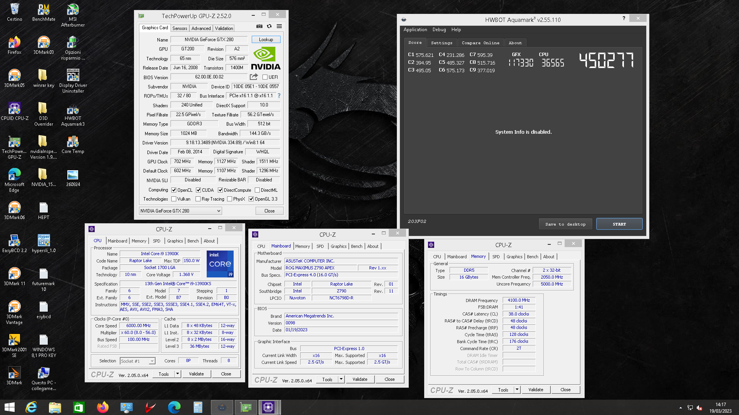Toggle the Vulkan checkbox

point(174,199)
